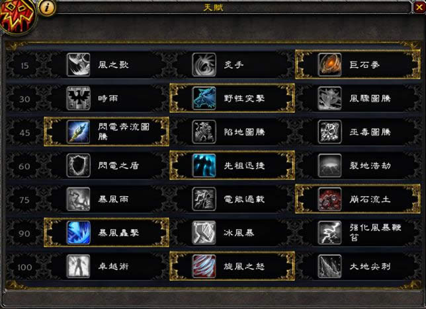
Task: Select the 陷地圖騰 talent option
Action: (x=232, y=132)
